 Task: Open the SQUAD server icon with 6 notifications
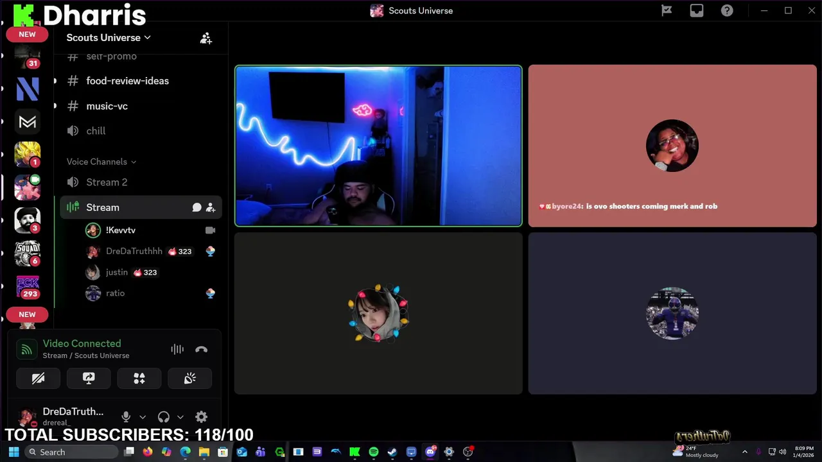pos(28,253)
